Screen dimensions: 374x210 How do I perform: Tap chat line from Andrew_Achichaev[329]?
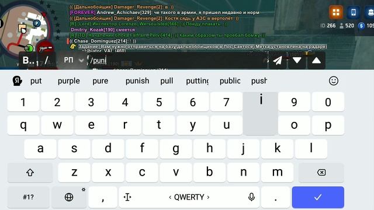coord(164,12)
